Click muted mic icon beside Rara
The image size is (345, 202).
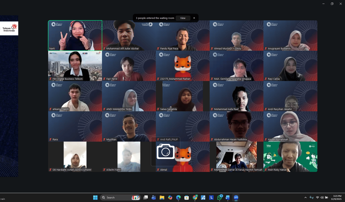point(50,139)
